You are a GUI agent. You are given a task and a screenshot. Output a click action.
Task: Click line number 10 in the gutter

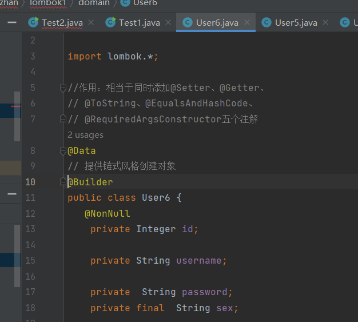(30, 182)
